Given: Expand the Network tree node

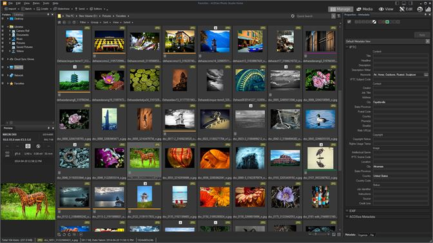Looking at the screenshot, I should [x=8, y=75].
